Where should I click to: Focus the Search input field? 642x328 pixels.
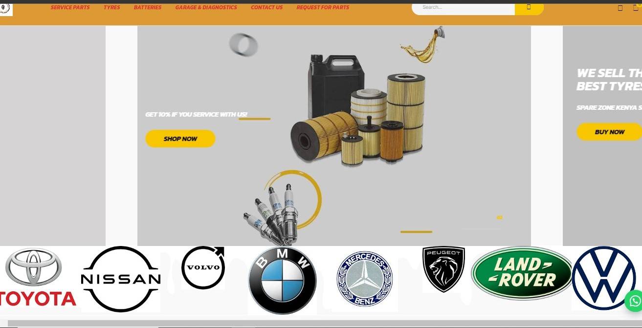point(464,8)
